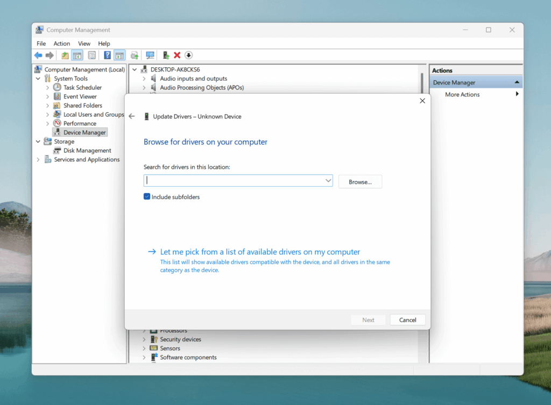
Task: Toggle Show/Hide Console Tree toolbar button
Action: click(x=77, y=55)
